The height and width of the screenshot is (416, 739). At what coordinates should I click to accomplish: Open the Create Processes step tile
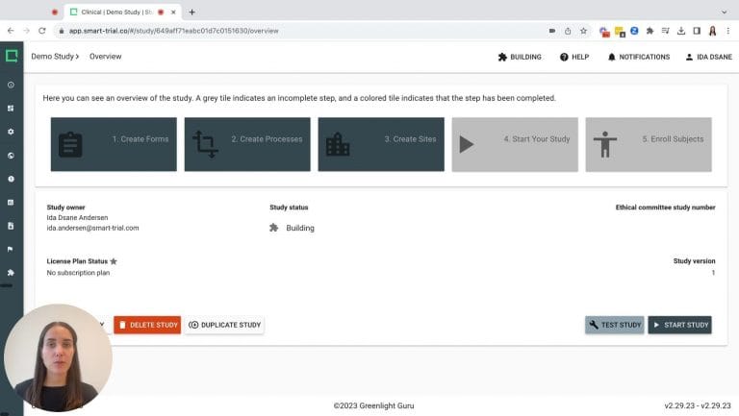[x=247, y=144]
